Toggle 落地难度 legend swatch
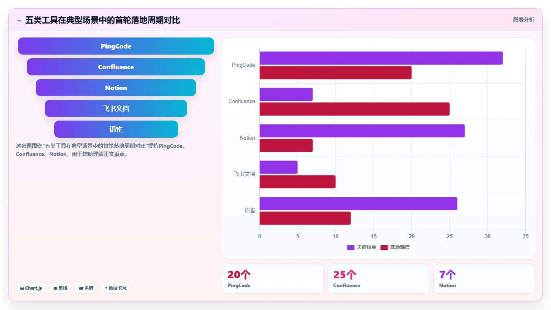 click(x=384, y=247)
